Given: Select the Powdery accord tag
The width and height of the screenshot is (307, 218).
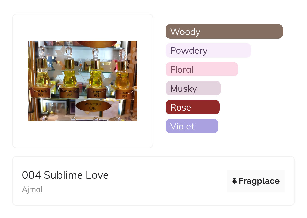Looking at the screenshot, I should tap(208, 50).
